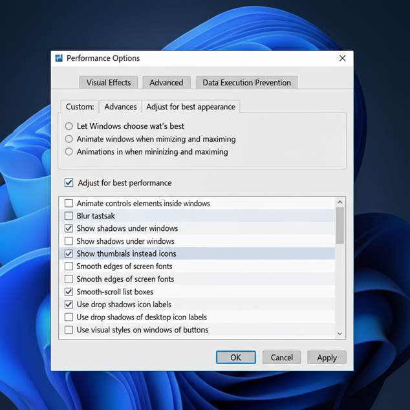Check the Blur taskbar checkbox
Screen dimensions: 410x410
point(69,216)
